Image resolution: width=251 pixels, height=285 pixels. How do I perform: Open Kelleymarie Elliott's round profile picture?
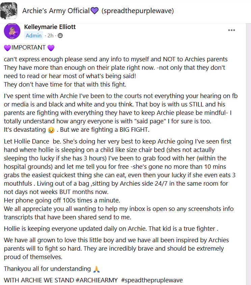[x=12, y=31]
